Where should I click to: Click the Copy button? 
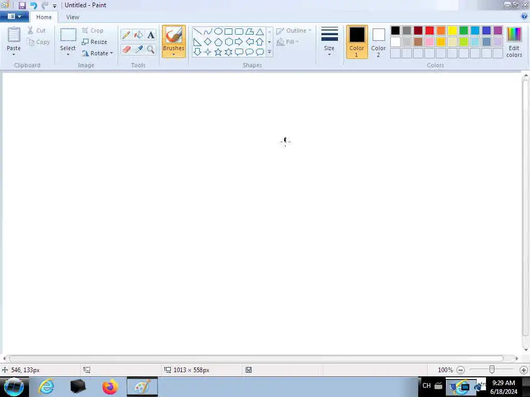pyautogui.click(x=38, y=42)
